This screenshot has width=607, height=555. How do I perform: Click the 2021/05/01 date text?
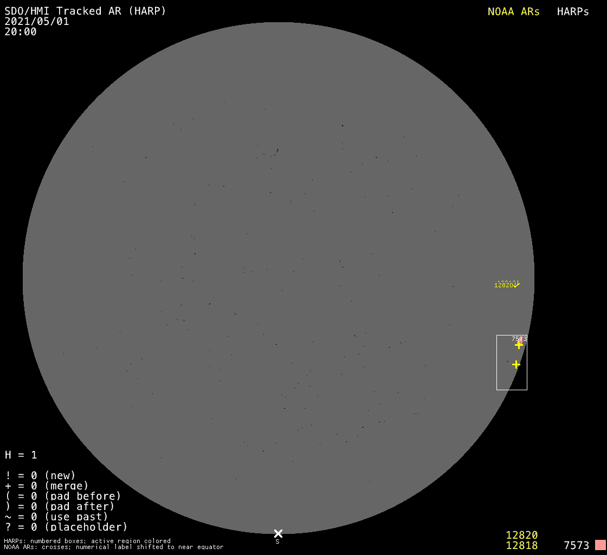(x=37, y=22)
